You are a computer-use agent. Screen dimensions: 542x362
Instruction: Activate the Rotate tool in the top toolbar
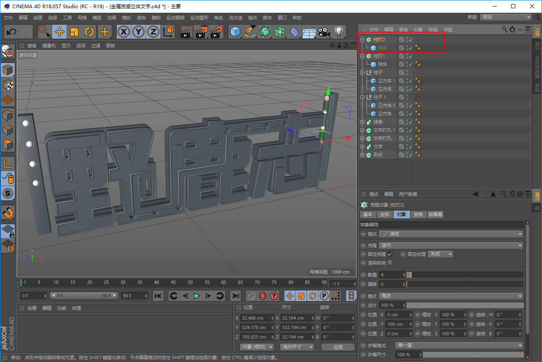(90, 32)
